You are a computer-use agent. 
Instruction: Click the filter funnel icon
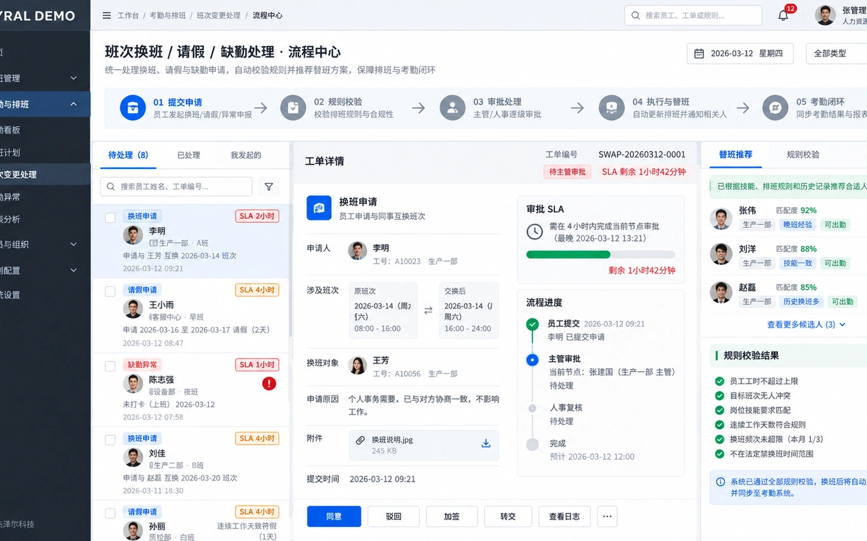tap(269, 187)
